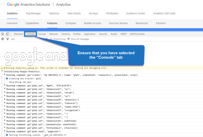Open the console filter funnel icon

pos(8,39)
